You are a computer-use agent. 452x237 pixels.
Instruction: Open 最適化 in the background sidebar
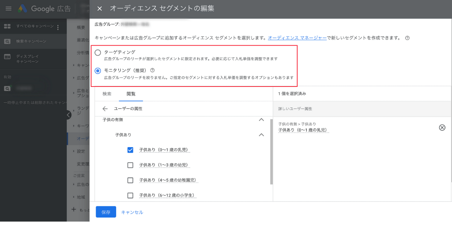click(x=83, y=40)
